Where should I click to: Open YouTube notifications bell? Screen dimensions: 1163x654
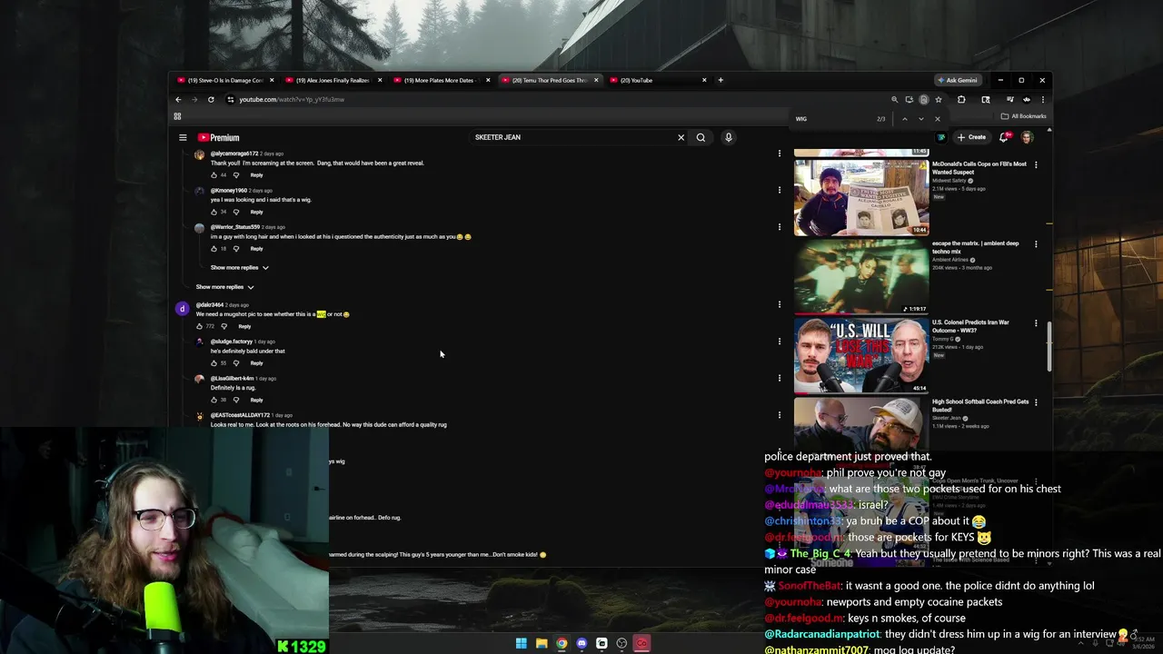[1004, 137]
